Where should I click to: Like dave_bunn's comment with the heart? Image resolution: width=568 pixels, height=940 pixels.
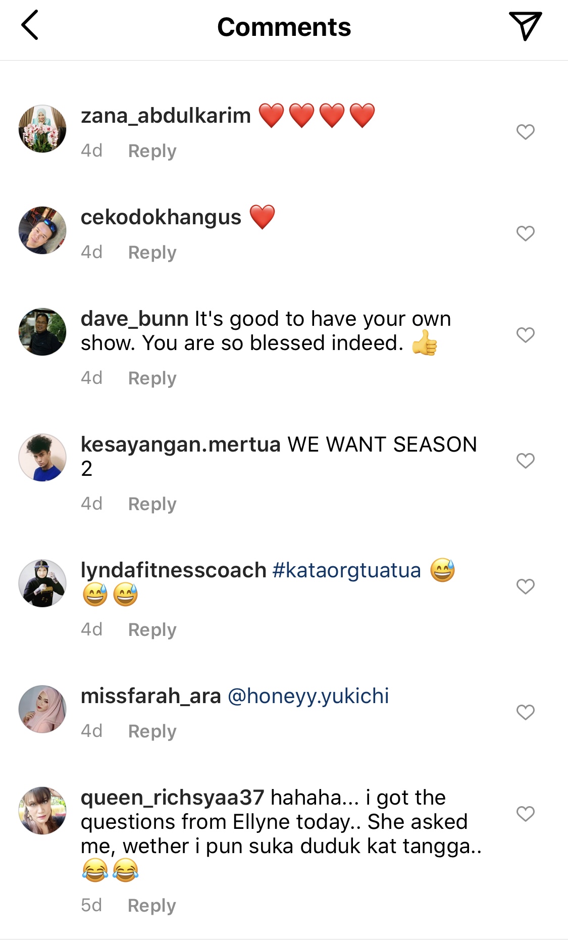[526, 335]
